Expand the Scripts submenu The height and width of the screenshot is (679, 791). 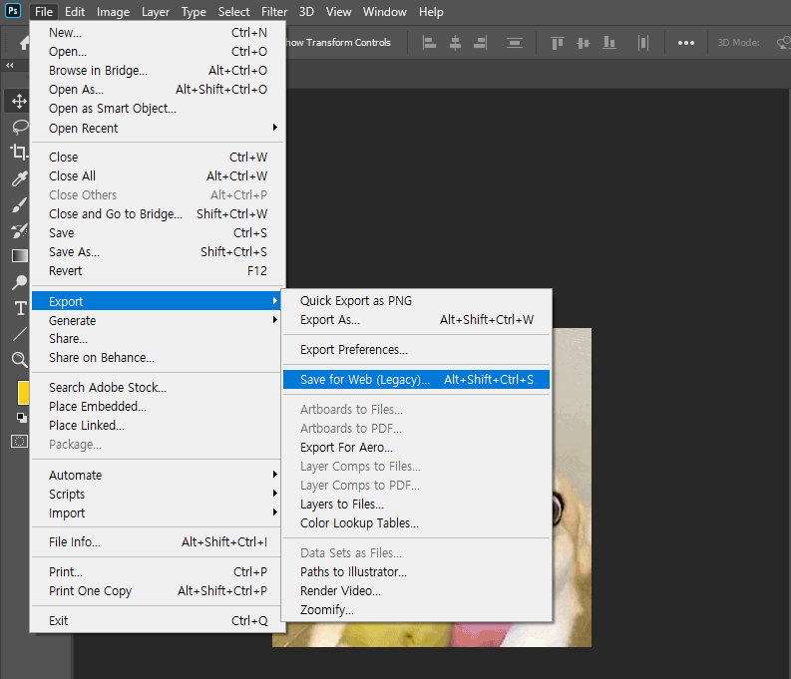(x=158, y=494)
